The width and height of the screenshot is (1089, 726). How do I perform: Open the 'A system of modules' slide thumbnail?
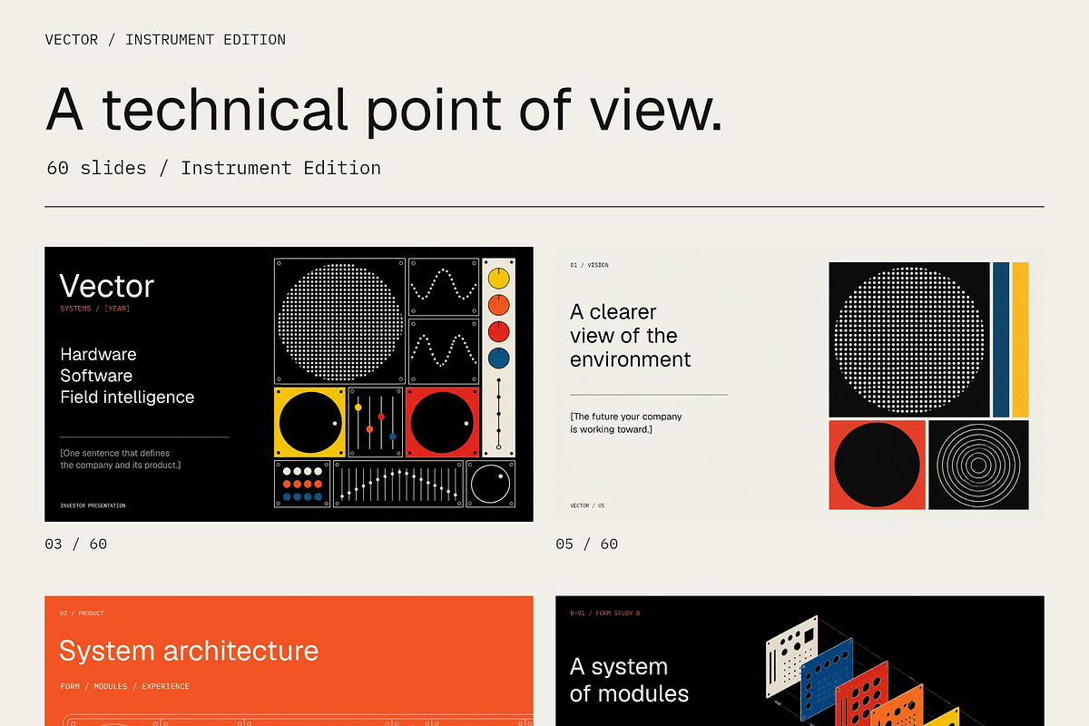click(x=800, y=661)
